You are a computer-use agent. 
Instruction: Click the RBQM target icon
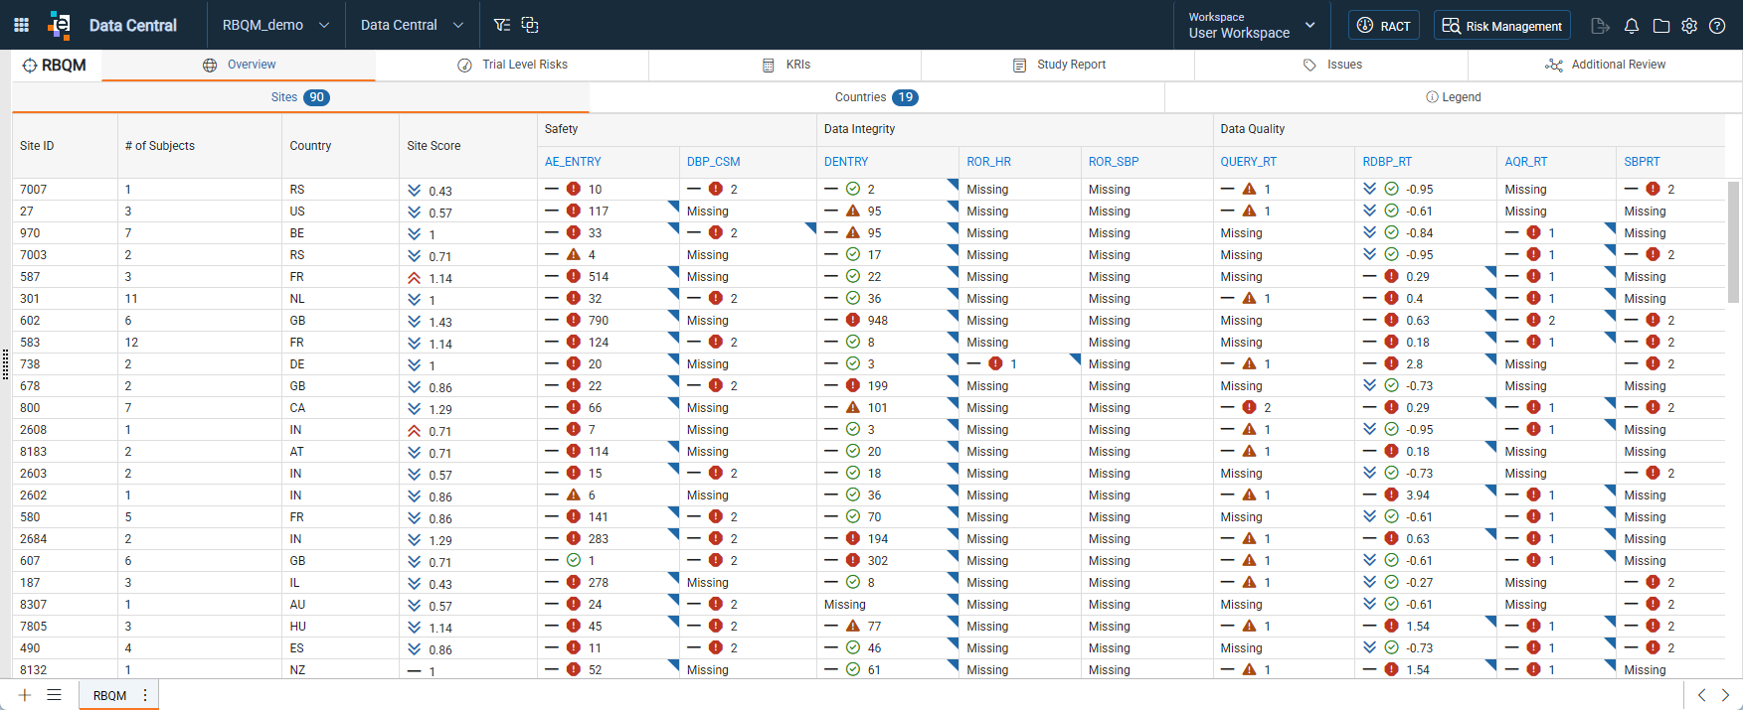point(30,66)
